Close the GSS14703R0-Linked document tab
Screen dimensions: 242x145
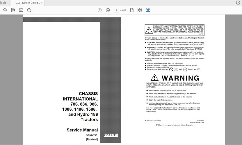pos(42,3)
